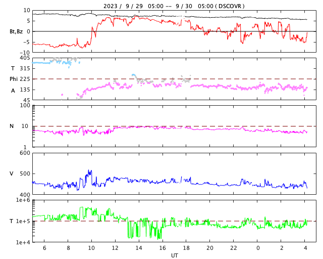Click the '18' hour tick on UT axis
Viewport: 323px width, 259px height.
pyautogui.click(x=186, y=248)
